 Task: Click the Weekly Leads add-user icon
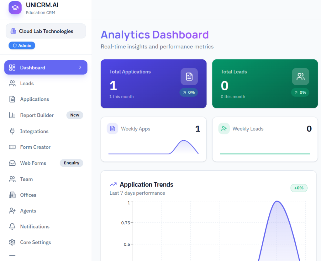pos(224,128)
